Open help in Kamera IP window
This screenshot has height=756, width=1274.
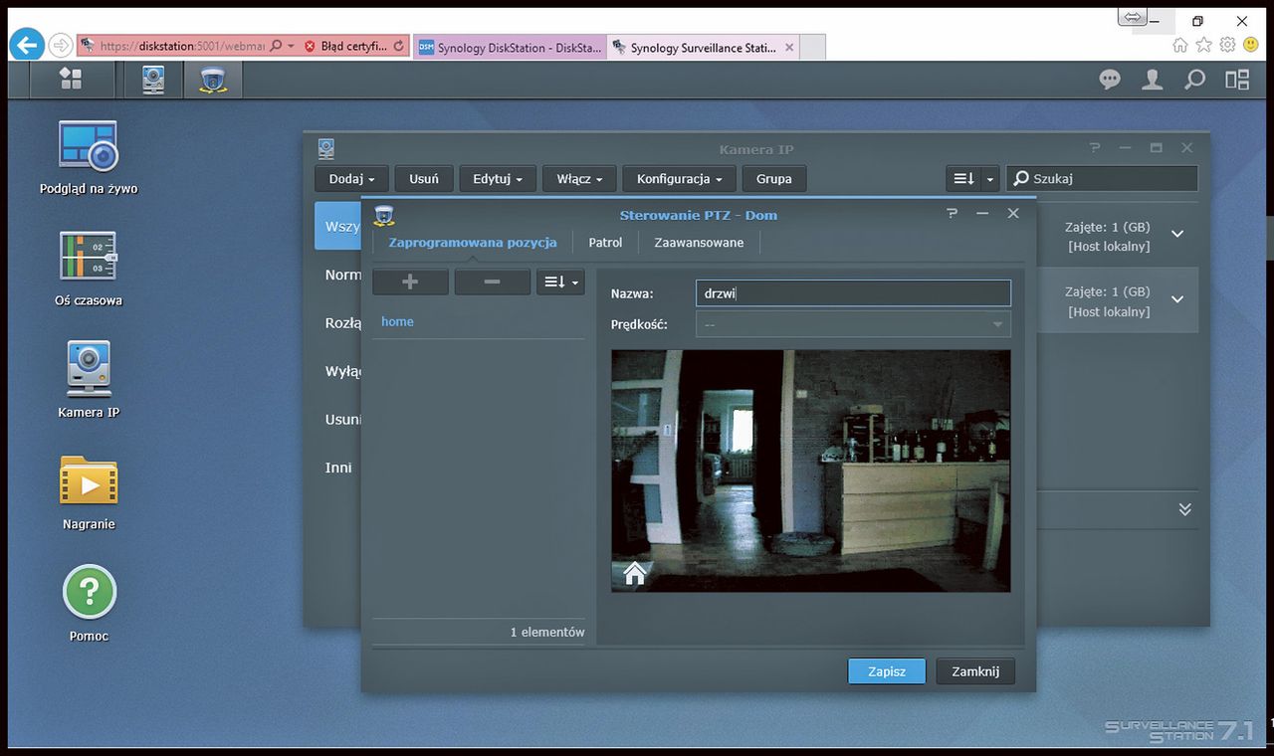click(1095, 148)
